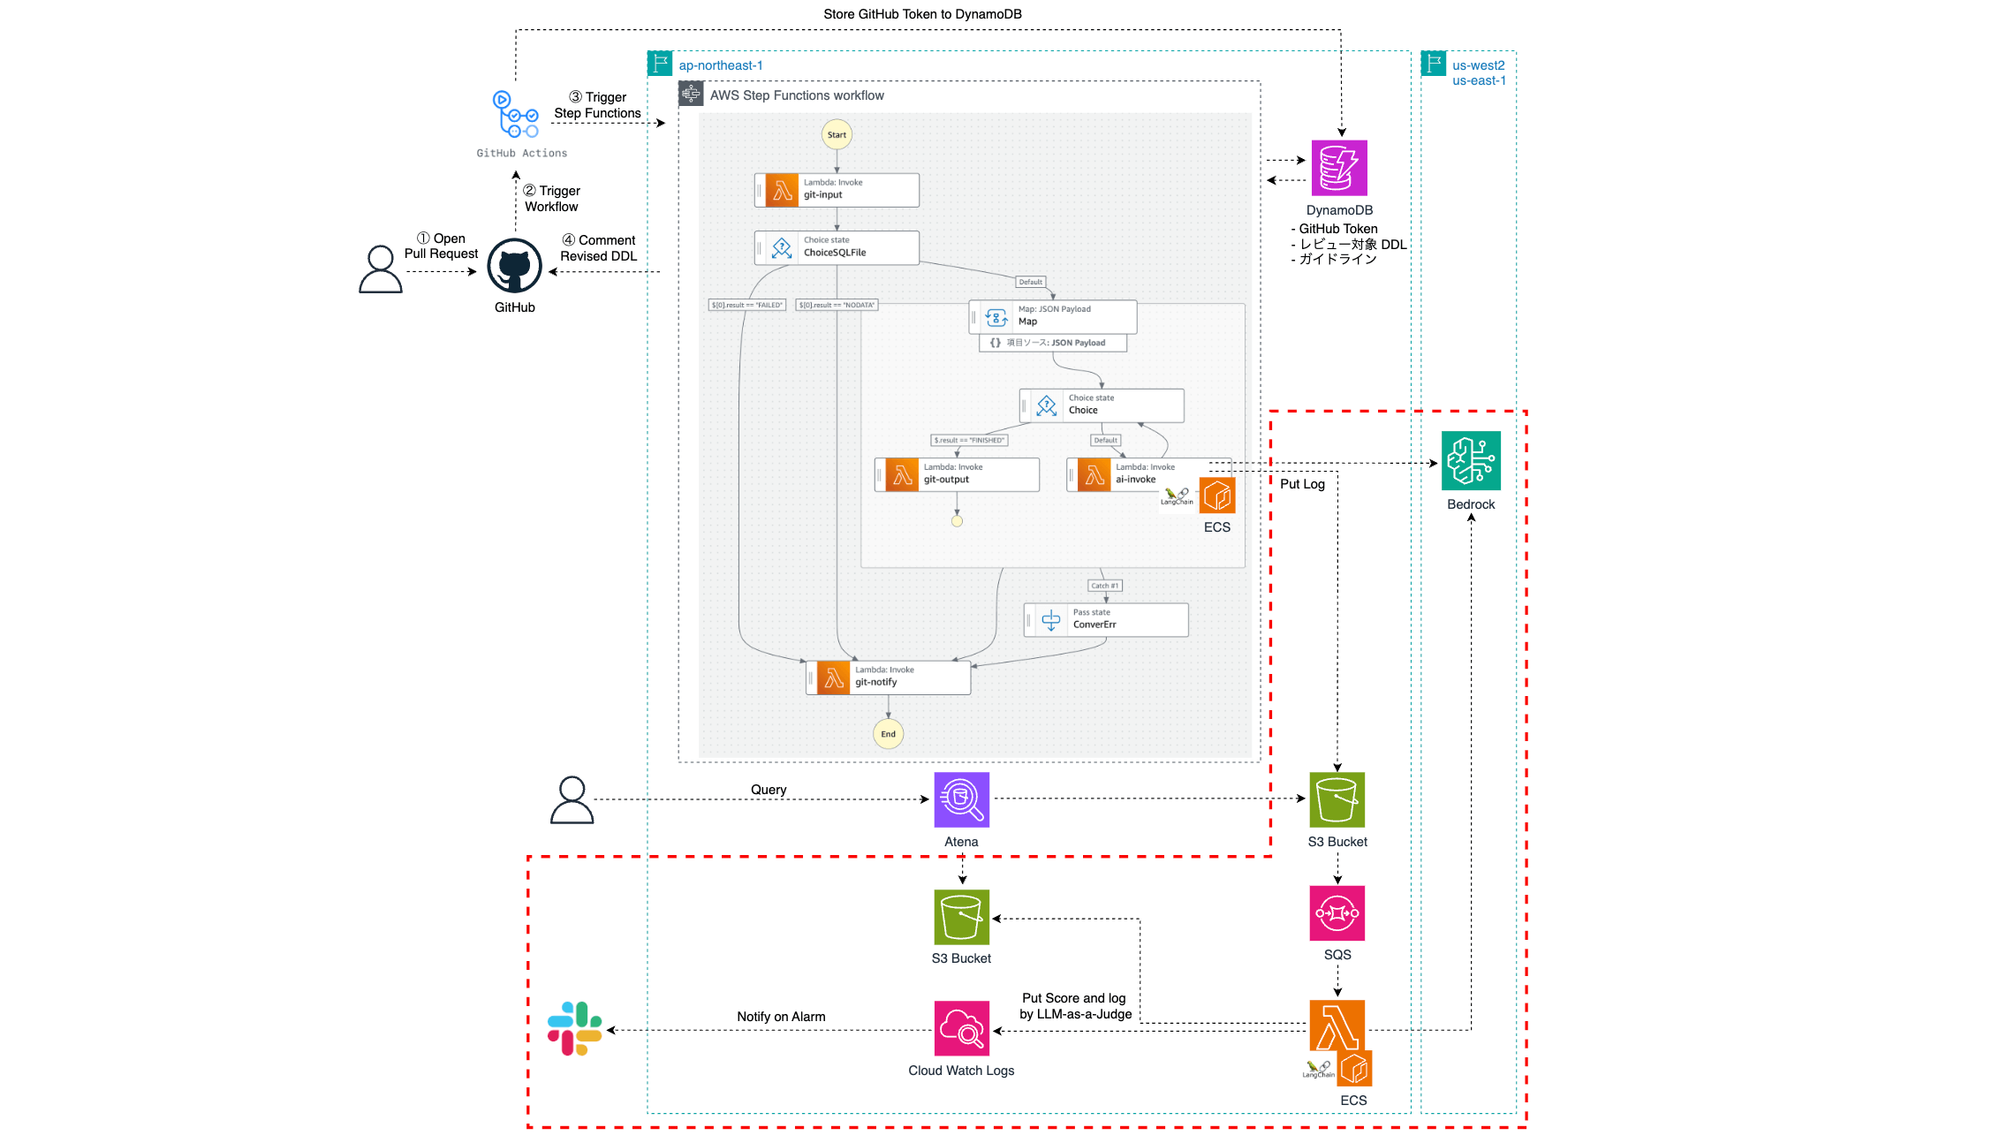
Task: Click the $[0].result == "NODATA" condition label
Action: (837, 305)
